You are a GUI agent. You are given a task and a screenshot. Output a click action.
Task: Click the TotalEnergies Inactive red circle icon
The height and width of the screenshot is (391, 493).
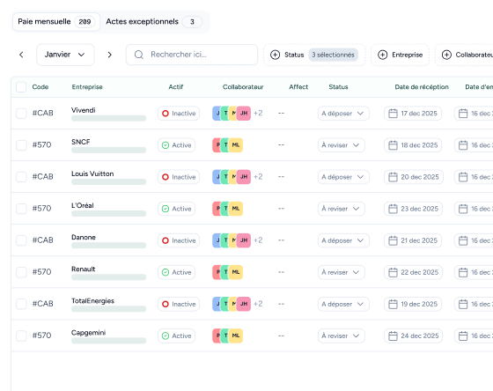coord(166,304)
